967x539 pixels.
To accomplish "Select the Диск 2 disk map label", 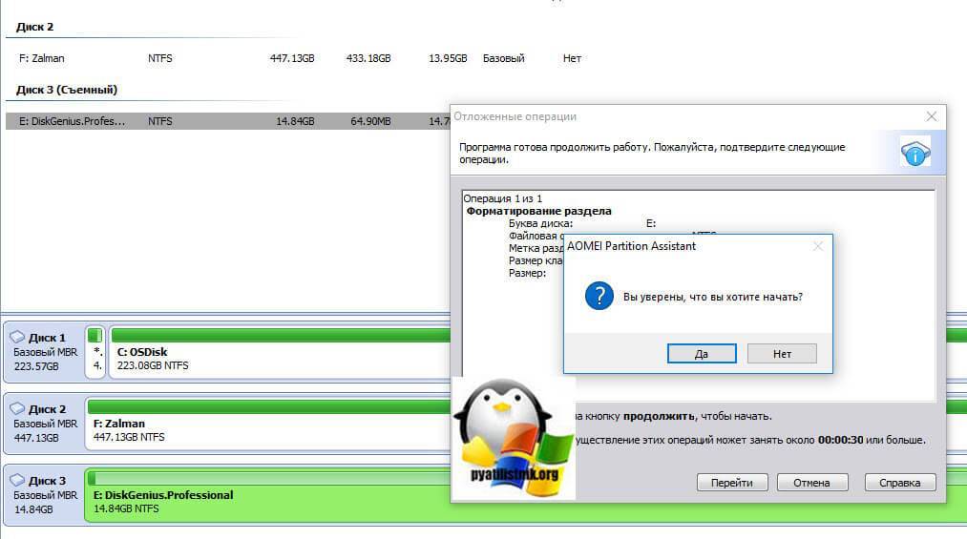I will point(45,424).
